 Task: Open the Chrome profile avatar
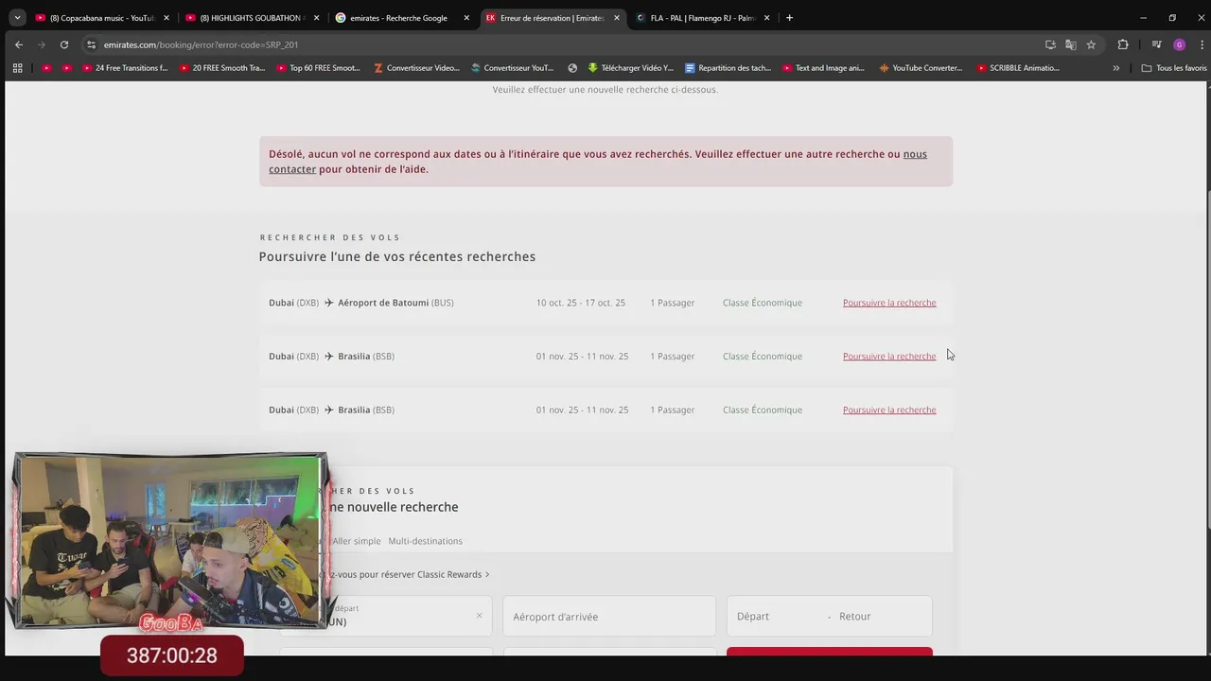(x=1179, y=44)
